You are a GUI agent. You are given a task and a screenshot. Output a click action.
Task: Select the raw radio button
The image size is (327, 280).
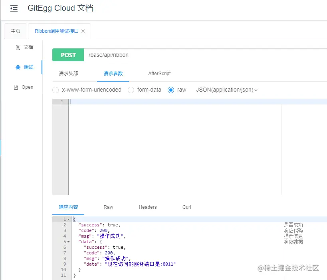coord(171,90)
